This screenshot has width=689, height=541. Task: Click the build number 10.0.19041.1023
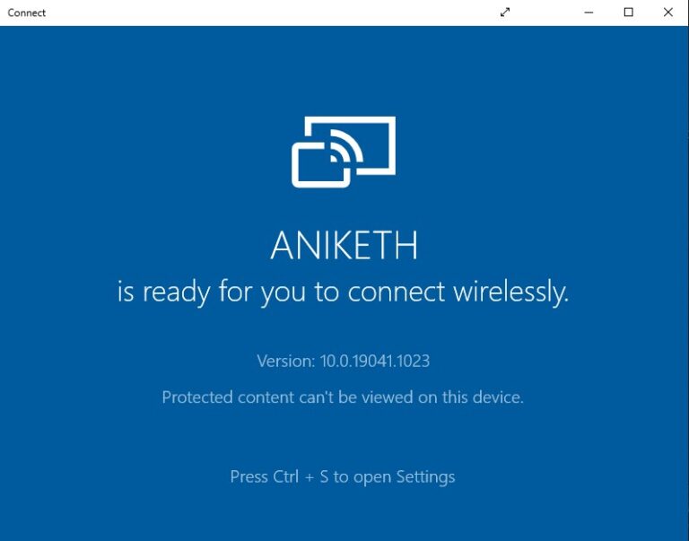click(375, 361)
